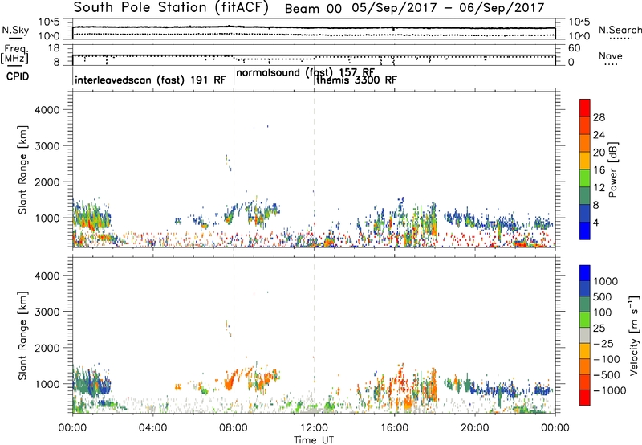642x445 pixels.
Task: Click the 'CPID' row label
Action: 18,76
